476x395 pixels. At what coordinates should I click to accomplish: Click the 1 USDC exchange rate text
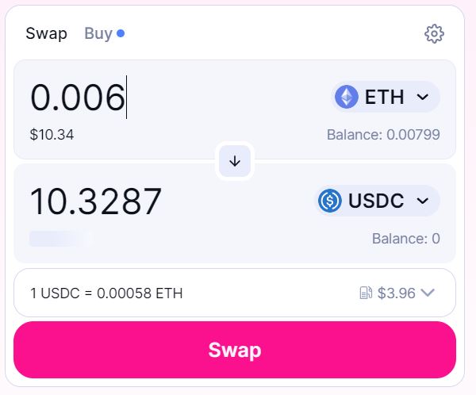pyautogui.click(x=106, y=293)
